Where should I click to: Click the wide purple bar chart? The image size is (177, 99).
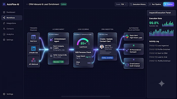pos(161,32)
